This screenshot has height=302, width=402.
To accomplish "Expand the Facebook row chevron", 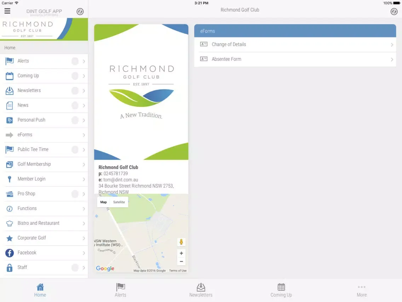I will coord(84,253).
